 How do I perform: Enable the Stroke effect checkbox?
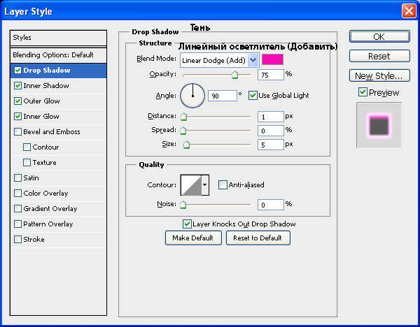[x=18, y=239]
